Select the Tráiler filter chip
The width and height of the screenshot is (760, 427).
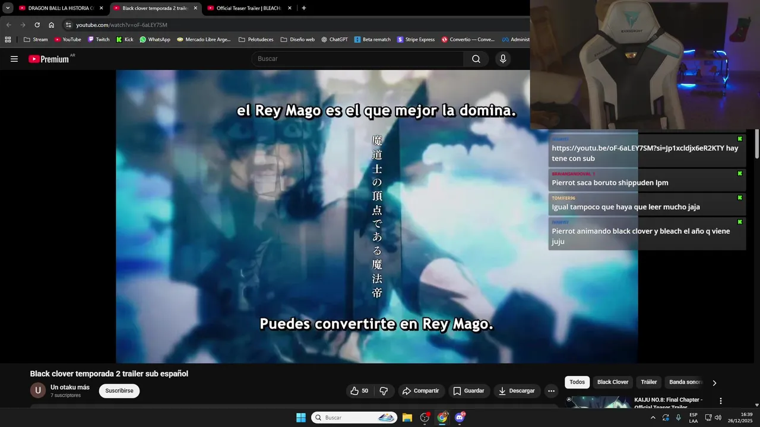click(649, 382)
